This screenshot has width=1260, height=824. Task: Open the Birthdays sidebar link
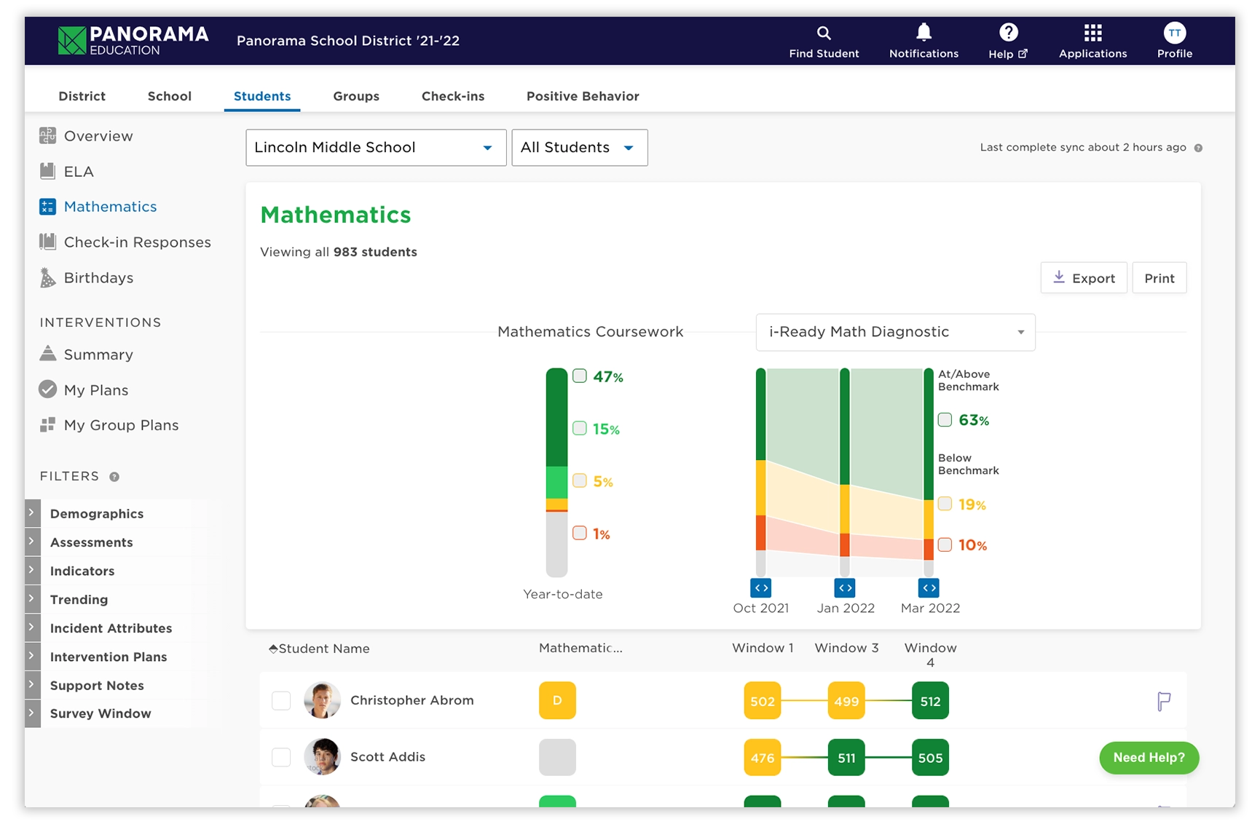pos(98,278)
